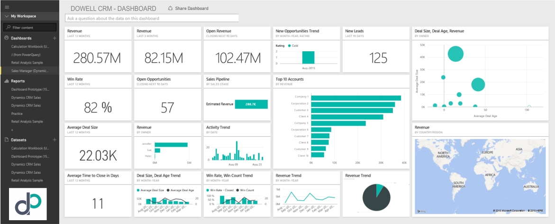Open Calculation Workbook under Dashboards
The image size is (555, 224).
pyautogui.click(x=30, y=47)
